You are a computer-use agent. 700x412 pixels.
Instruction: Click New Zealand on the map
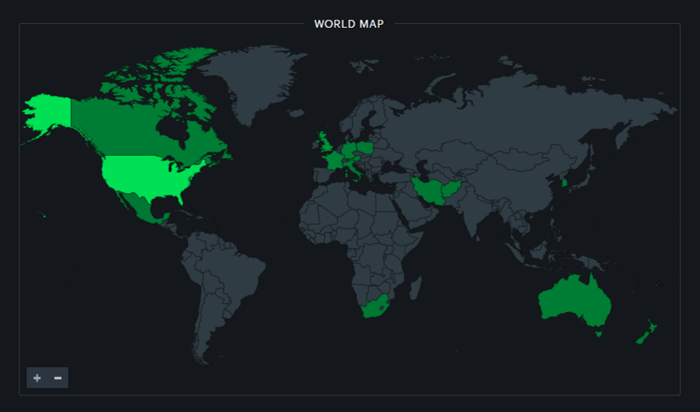coord(646,332)
